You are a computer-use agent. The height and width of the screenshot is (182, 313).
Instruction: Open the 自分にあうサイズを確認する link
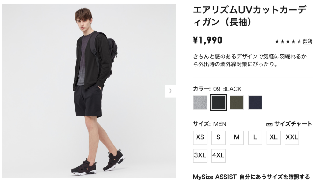[275, 177]
